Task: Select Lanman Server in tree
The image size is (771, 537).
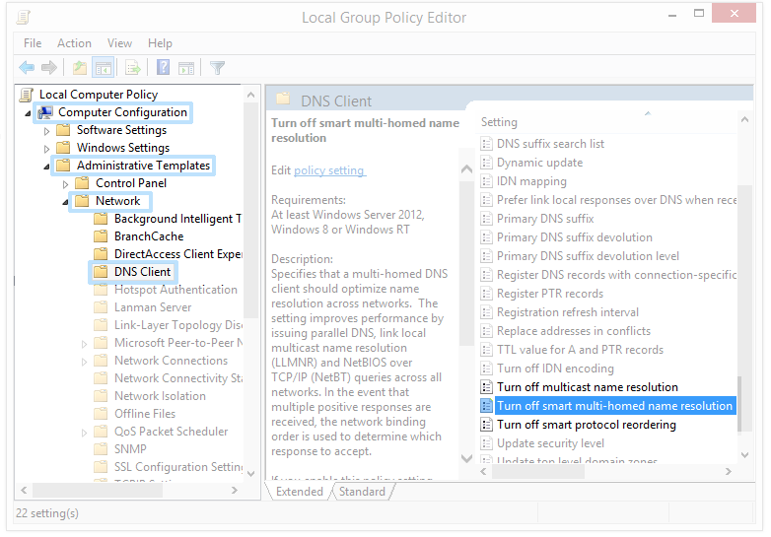Action: coord(153,307)
